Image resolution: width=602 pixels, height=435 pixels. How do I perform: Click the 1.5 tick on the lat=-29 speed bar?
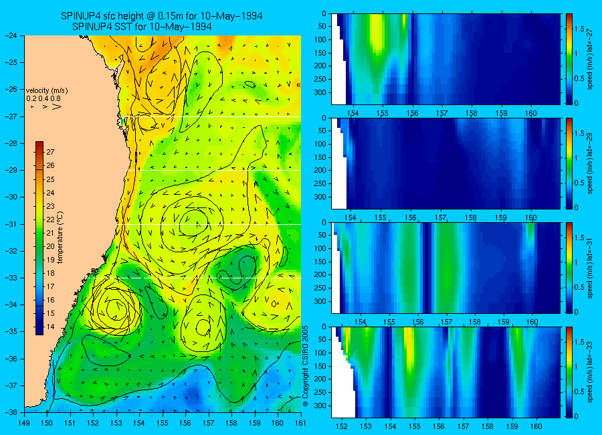580,134
